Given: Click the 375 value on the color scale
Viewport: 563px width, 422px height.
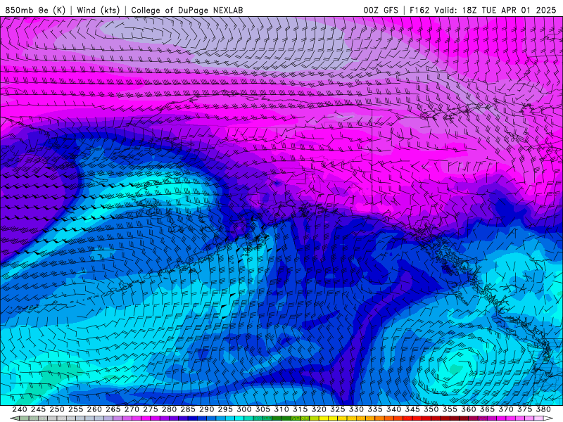Looking at the screenshot, I should [x=524, y=409].
